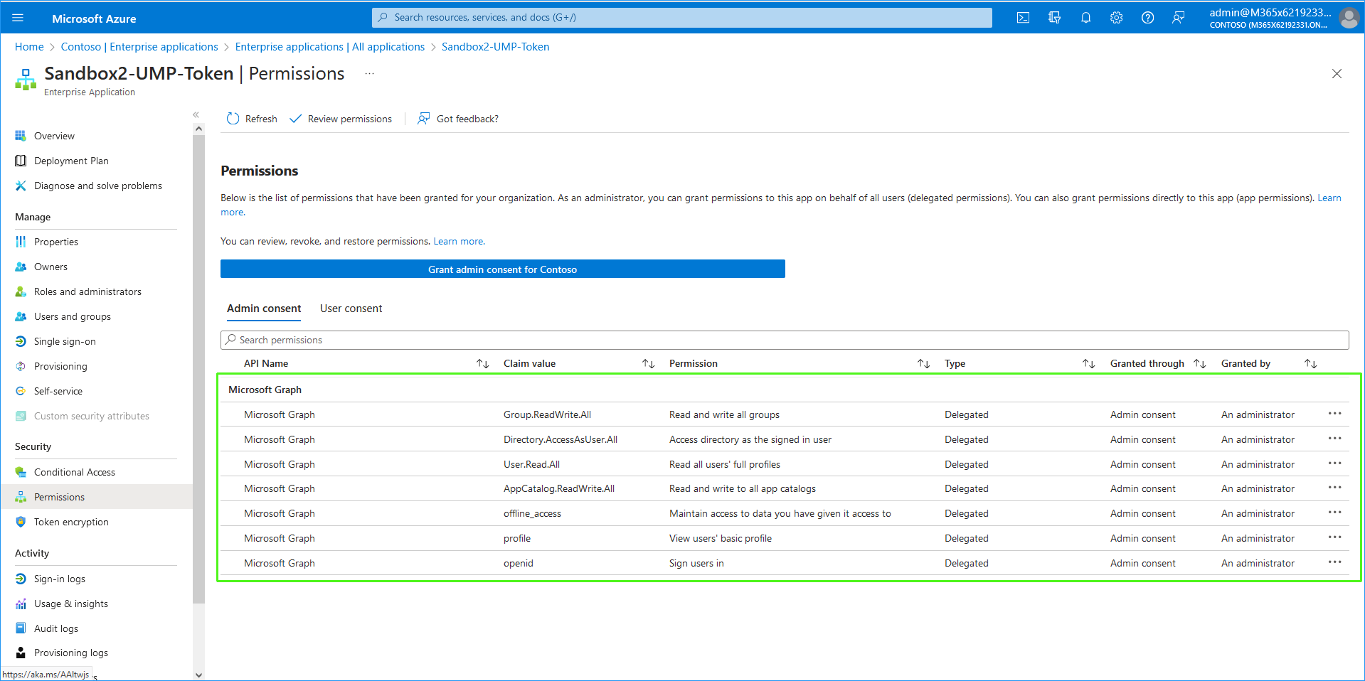Viewport: 1365px width, 681px height.
Task: Sort by Claim value column
Action: (x=648, y=363)
